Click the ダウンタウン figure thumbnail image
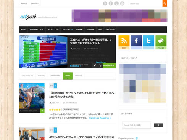Image resolution: width=187 pixels, height=140 pixels. [32, 134]
